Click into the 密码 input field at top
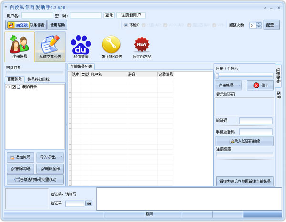286x222 pixels. point(85,15)
